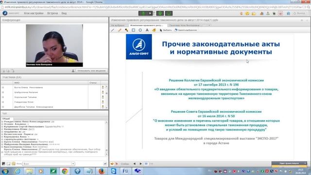Click Удалить выбранное in drawing toolbar
Image resolution: width=311 pixels, height=175 pixels.
point(186,30)
